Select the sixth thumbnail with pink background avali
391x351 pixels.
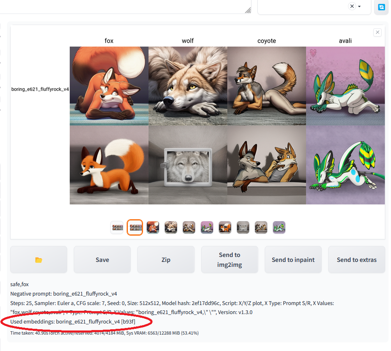click(x=207, y=227)
